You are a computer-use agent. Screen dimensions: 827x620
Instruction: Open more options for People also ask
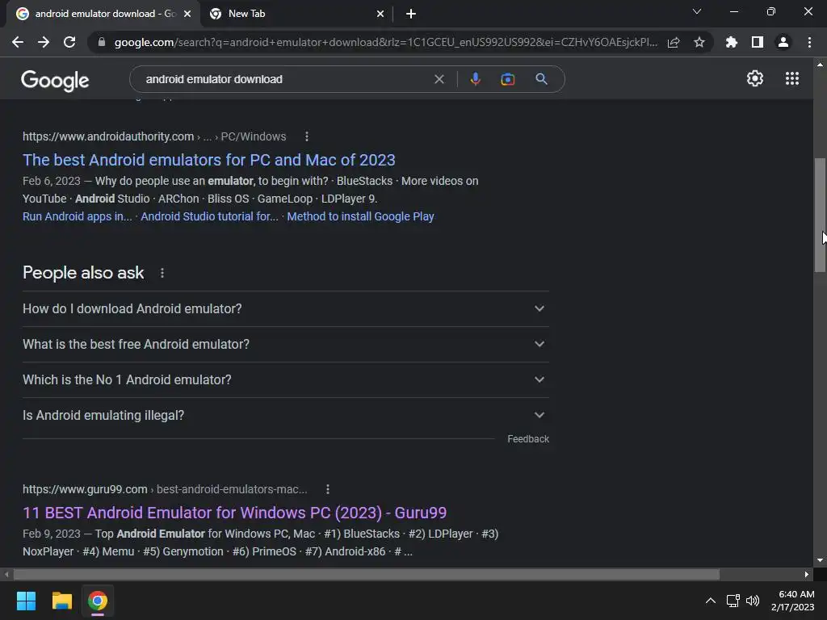coord(162,273)
